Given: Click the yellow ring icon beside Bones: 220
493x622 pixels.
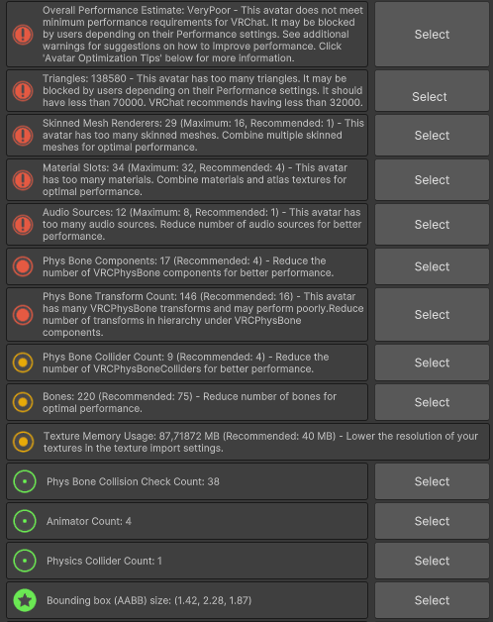Looking at the screenshot, I should point(23,402).
